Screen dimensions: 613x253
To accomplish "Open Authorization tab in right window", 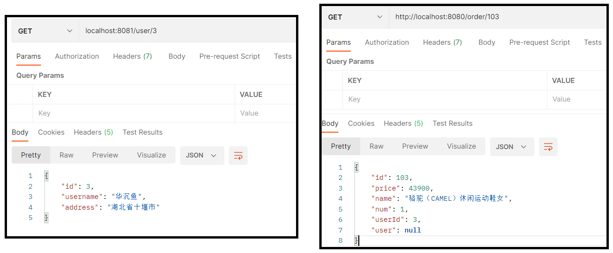I will tap(387, 42).
